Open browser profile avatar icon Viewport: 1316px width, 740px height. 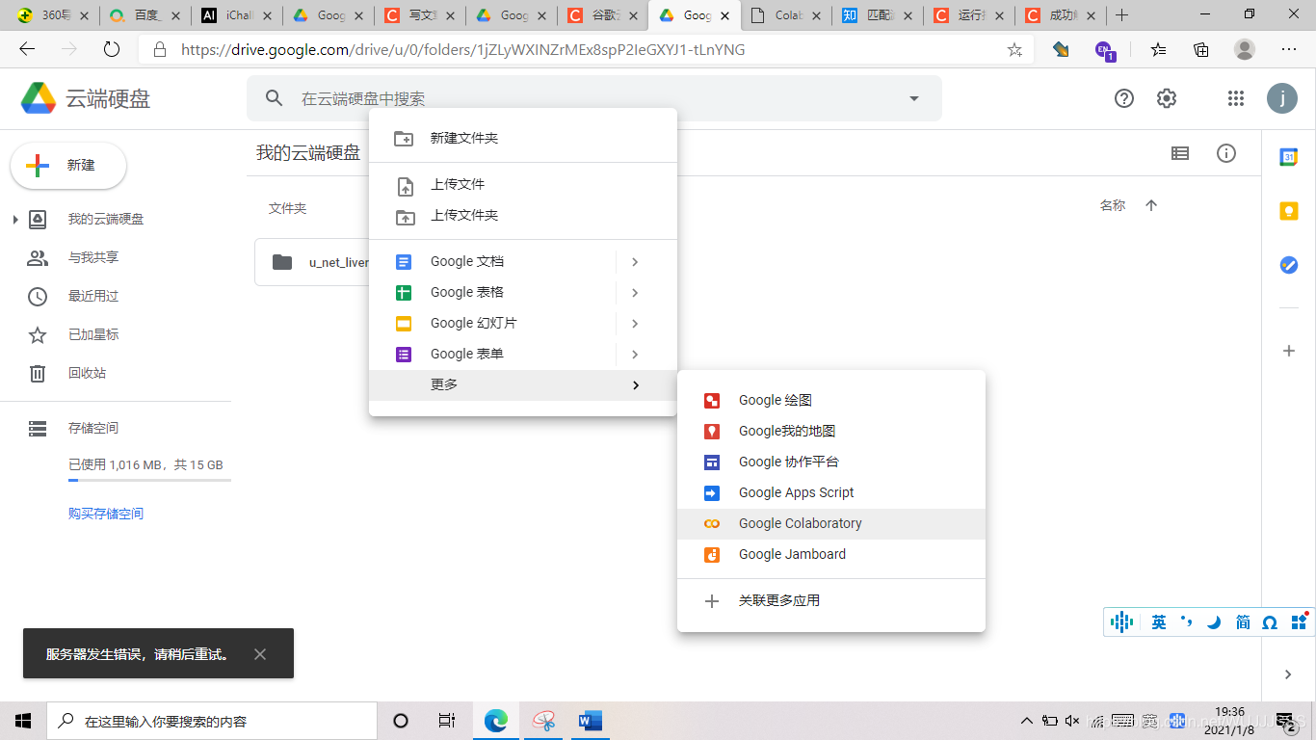point(1245,49)
